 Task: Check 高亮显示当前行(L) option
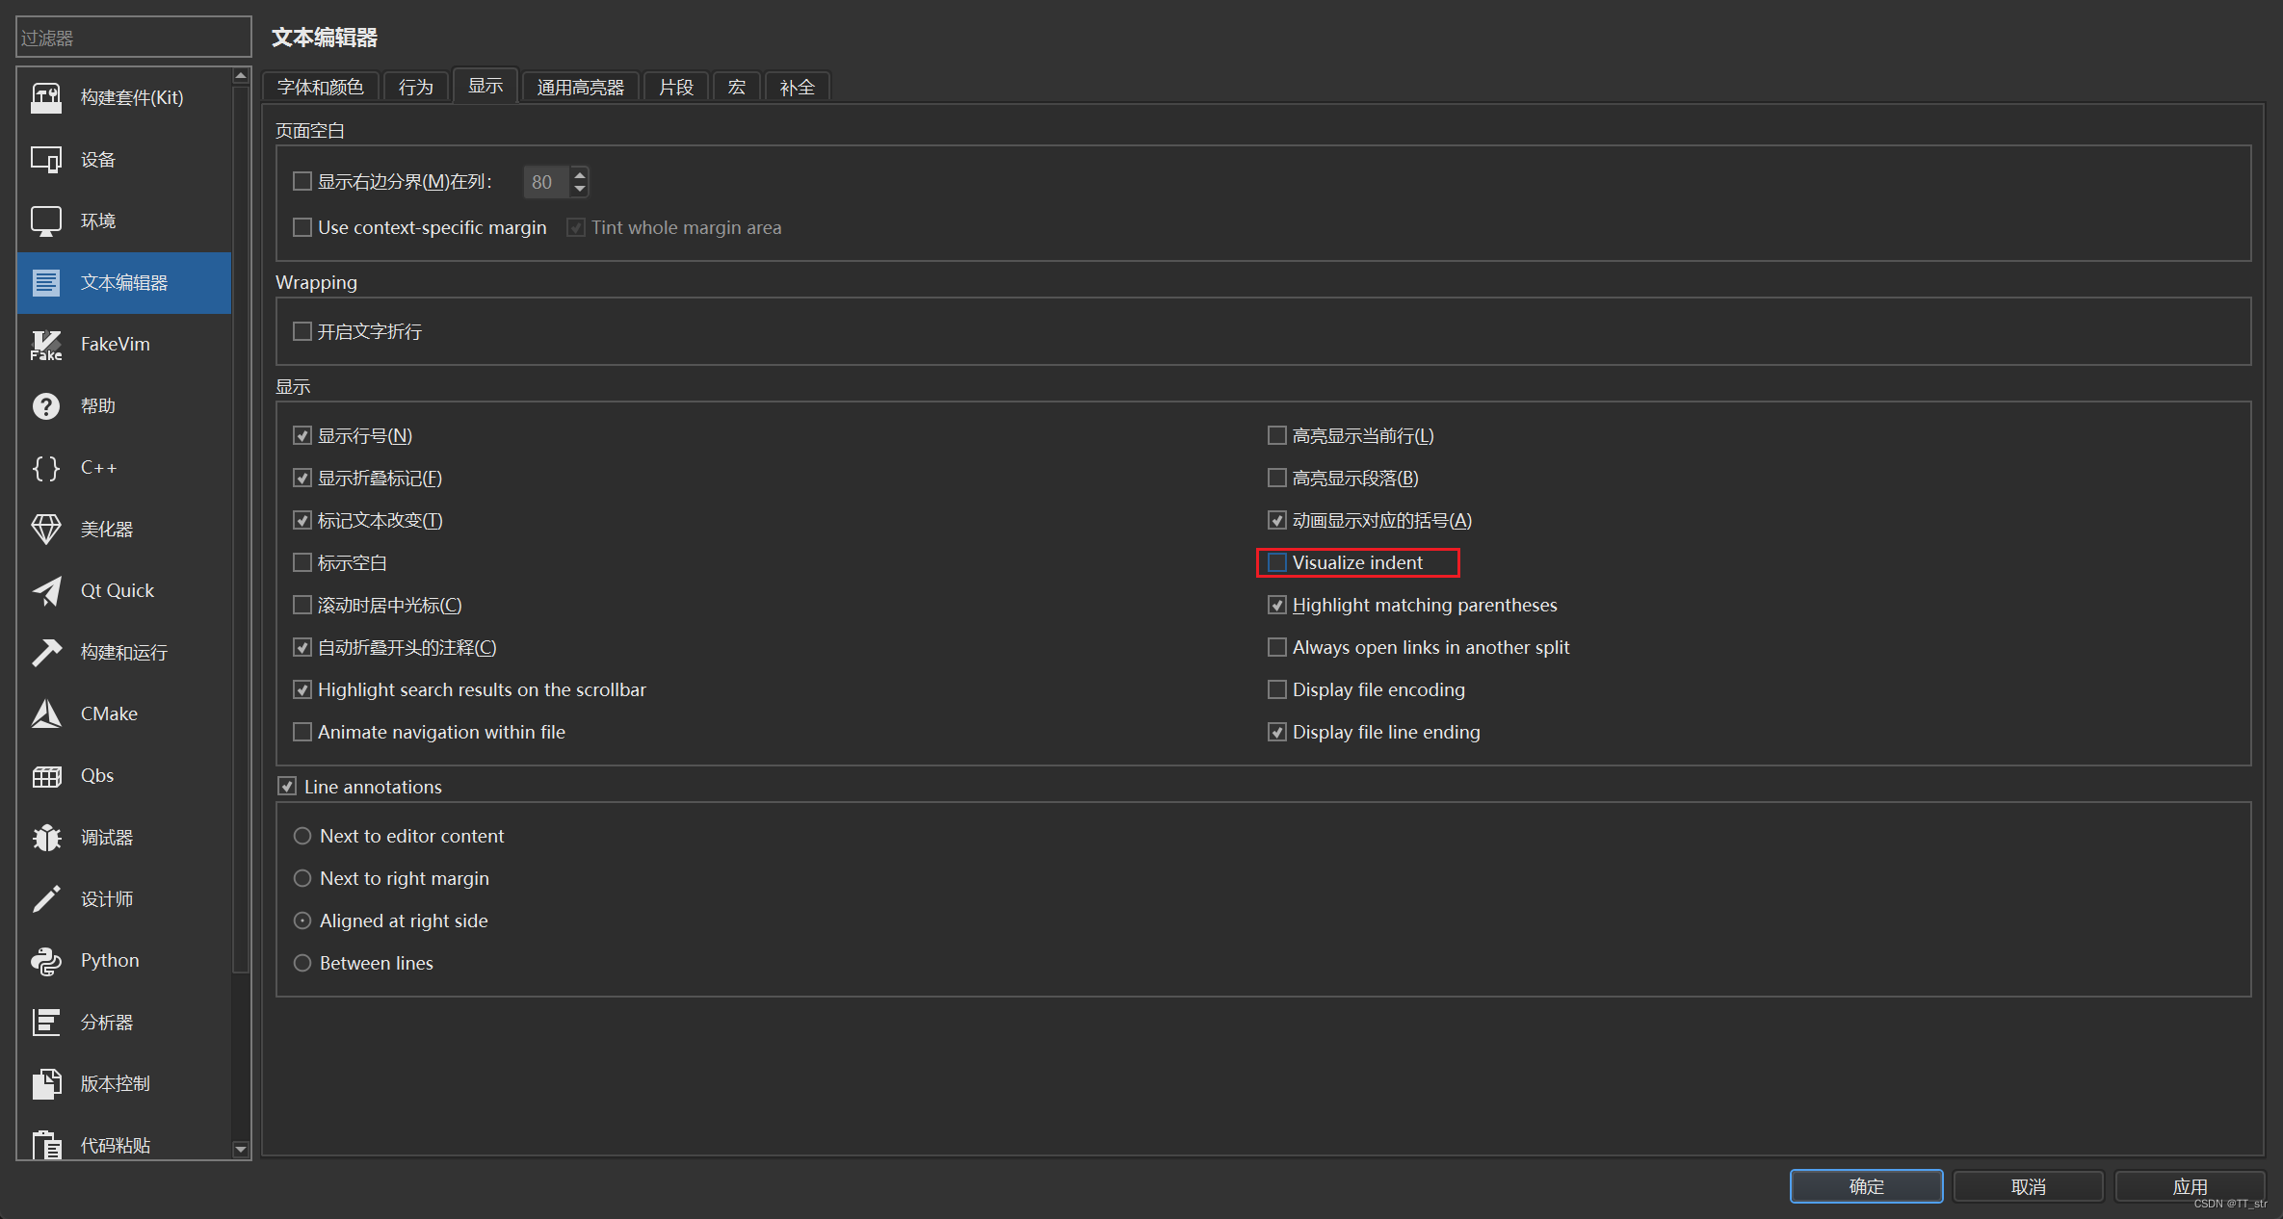coord(1277,435)
